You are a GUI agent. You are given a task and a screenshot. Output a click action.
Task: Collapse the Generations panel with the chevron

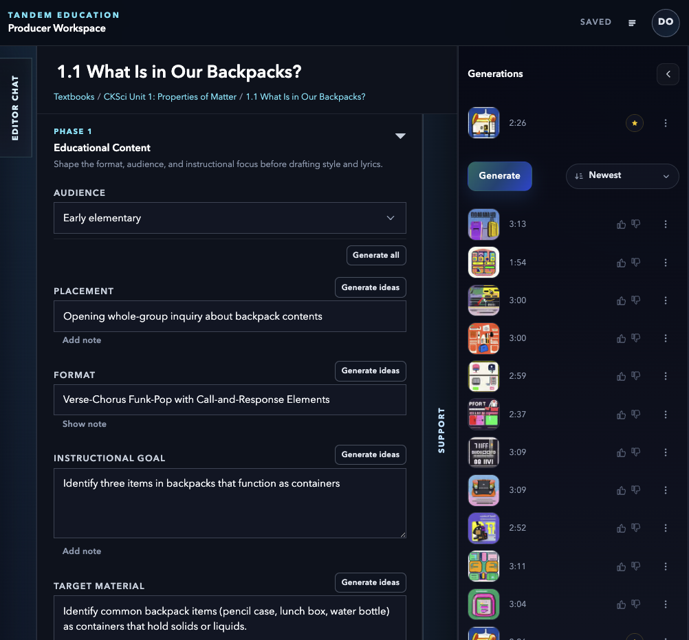(x=668, y=74)
